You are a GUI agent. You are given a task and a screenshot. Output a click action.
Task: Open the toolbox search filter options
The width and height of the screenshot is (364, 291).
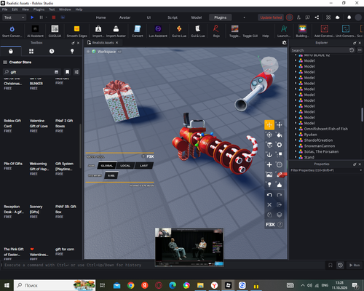76,72
